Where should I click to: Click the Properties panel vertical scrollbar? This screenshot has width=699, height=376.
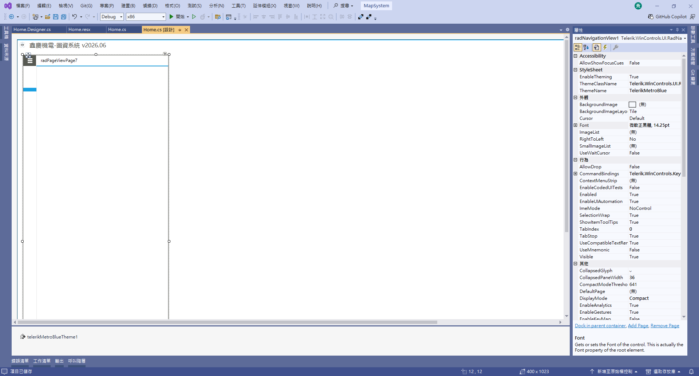tap(684, 117)
